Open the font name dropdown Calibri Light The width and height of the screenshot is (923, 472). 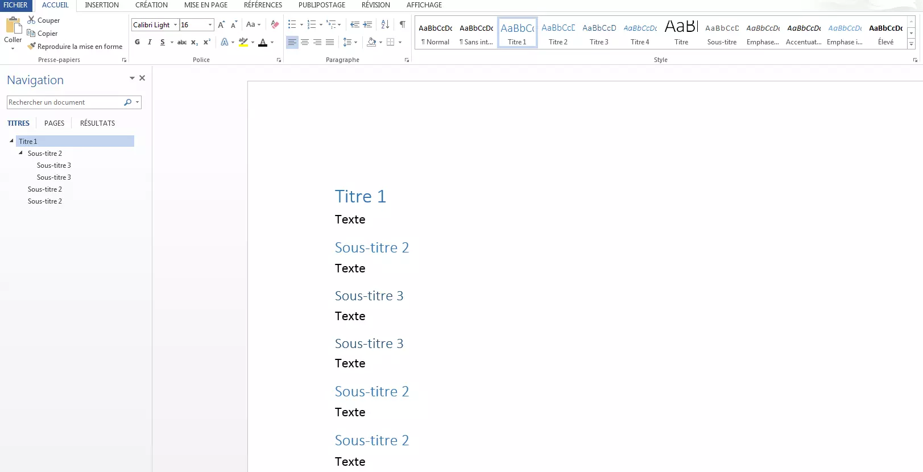point(175,25)
